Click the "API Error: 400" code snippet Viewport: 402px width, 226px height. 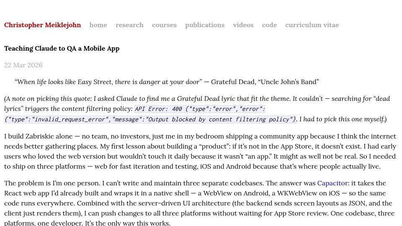click(x=157, y=109)
